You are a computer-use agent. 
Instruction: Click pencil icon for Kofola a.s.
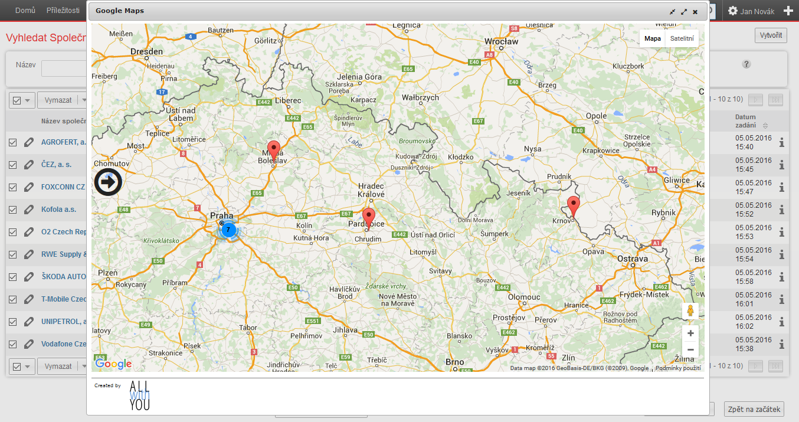[29, 210]
